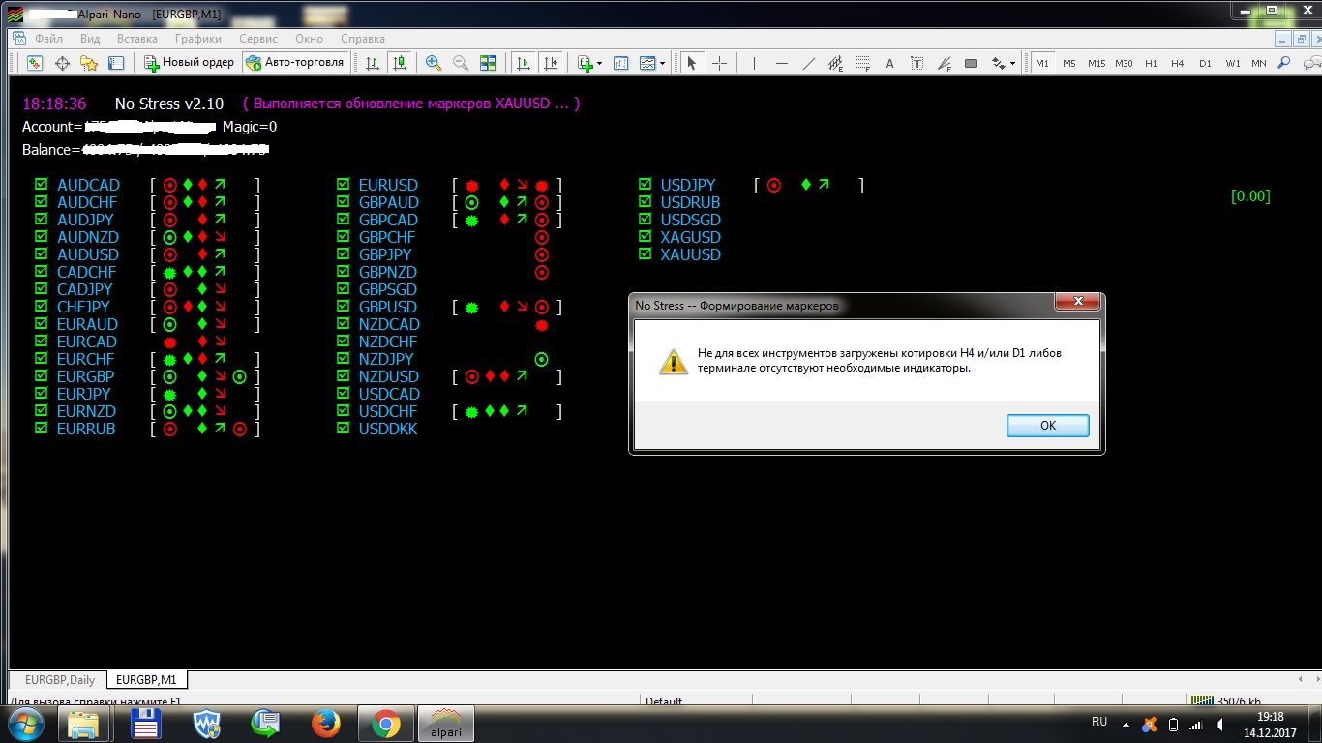The height and width of the screenshot is (743, 1322).
Task: Toggle chart auto scroll icon
Action: 524,63
